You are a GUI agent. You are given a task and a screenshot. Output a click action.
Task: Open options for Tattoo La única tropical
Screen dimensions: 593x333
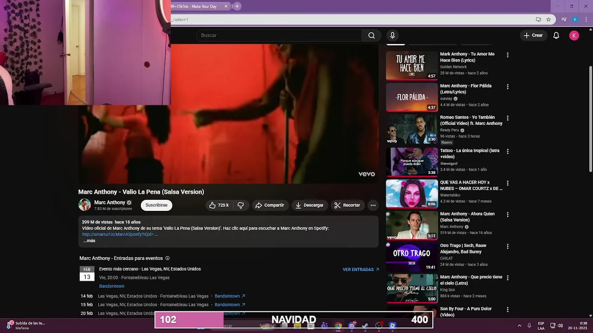pyautogui.click(x=508, y=152)
